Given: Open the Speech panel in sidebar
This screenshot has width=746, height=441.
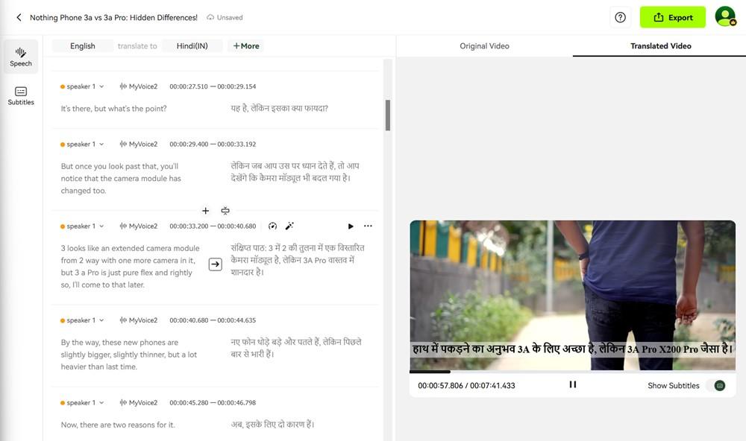Looking at the screenshot, I should 21,57.
